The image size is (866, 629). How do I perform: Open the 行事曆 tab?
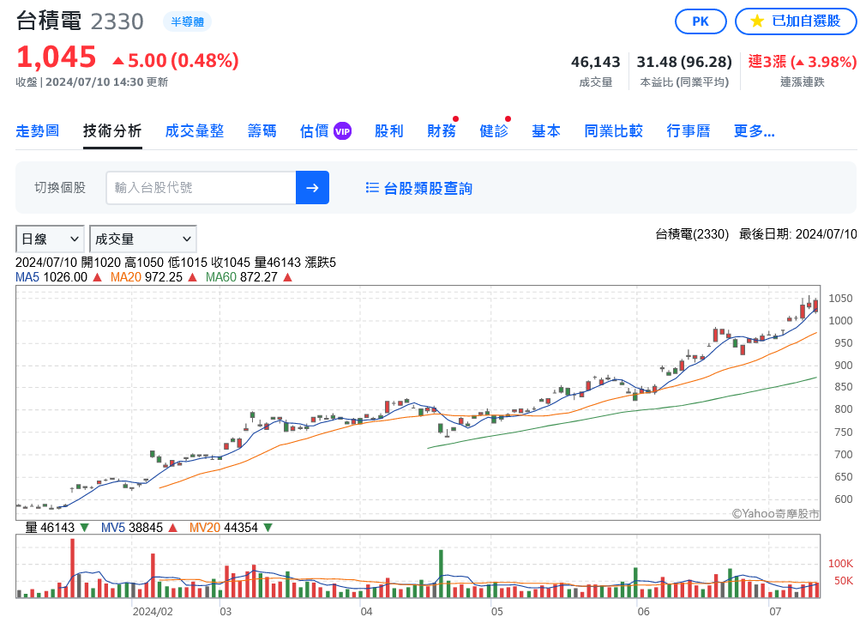pyautogui.click(x=689, y=131)
